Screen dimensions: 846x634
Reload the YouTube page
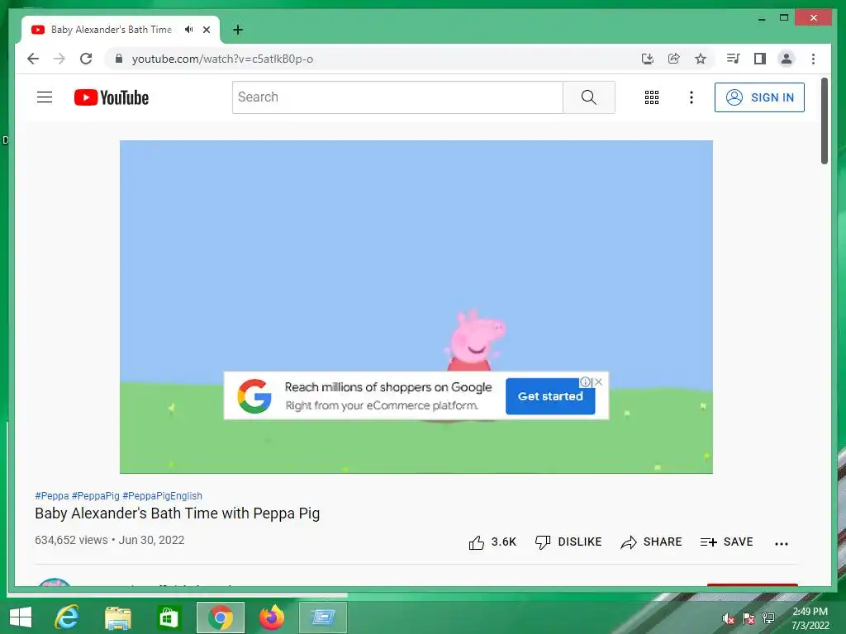click(86, 59)
